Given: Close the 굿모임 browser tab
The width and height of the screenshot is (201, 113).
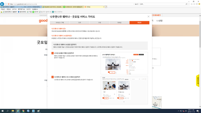Looking at the screenshot, I should [x=104, y=7].
